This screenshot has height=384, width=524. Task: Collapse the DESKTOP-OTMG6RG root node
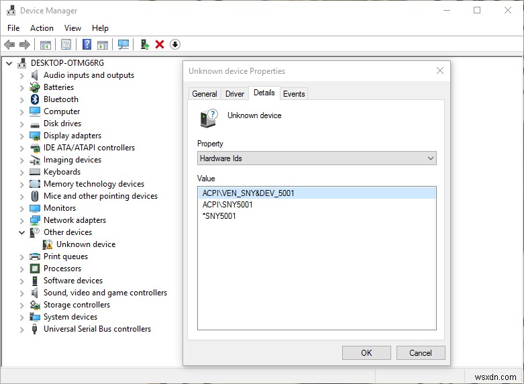coord(9,63)
